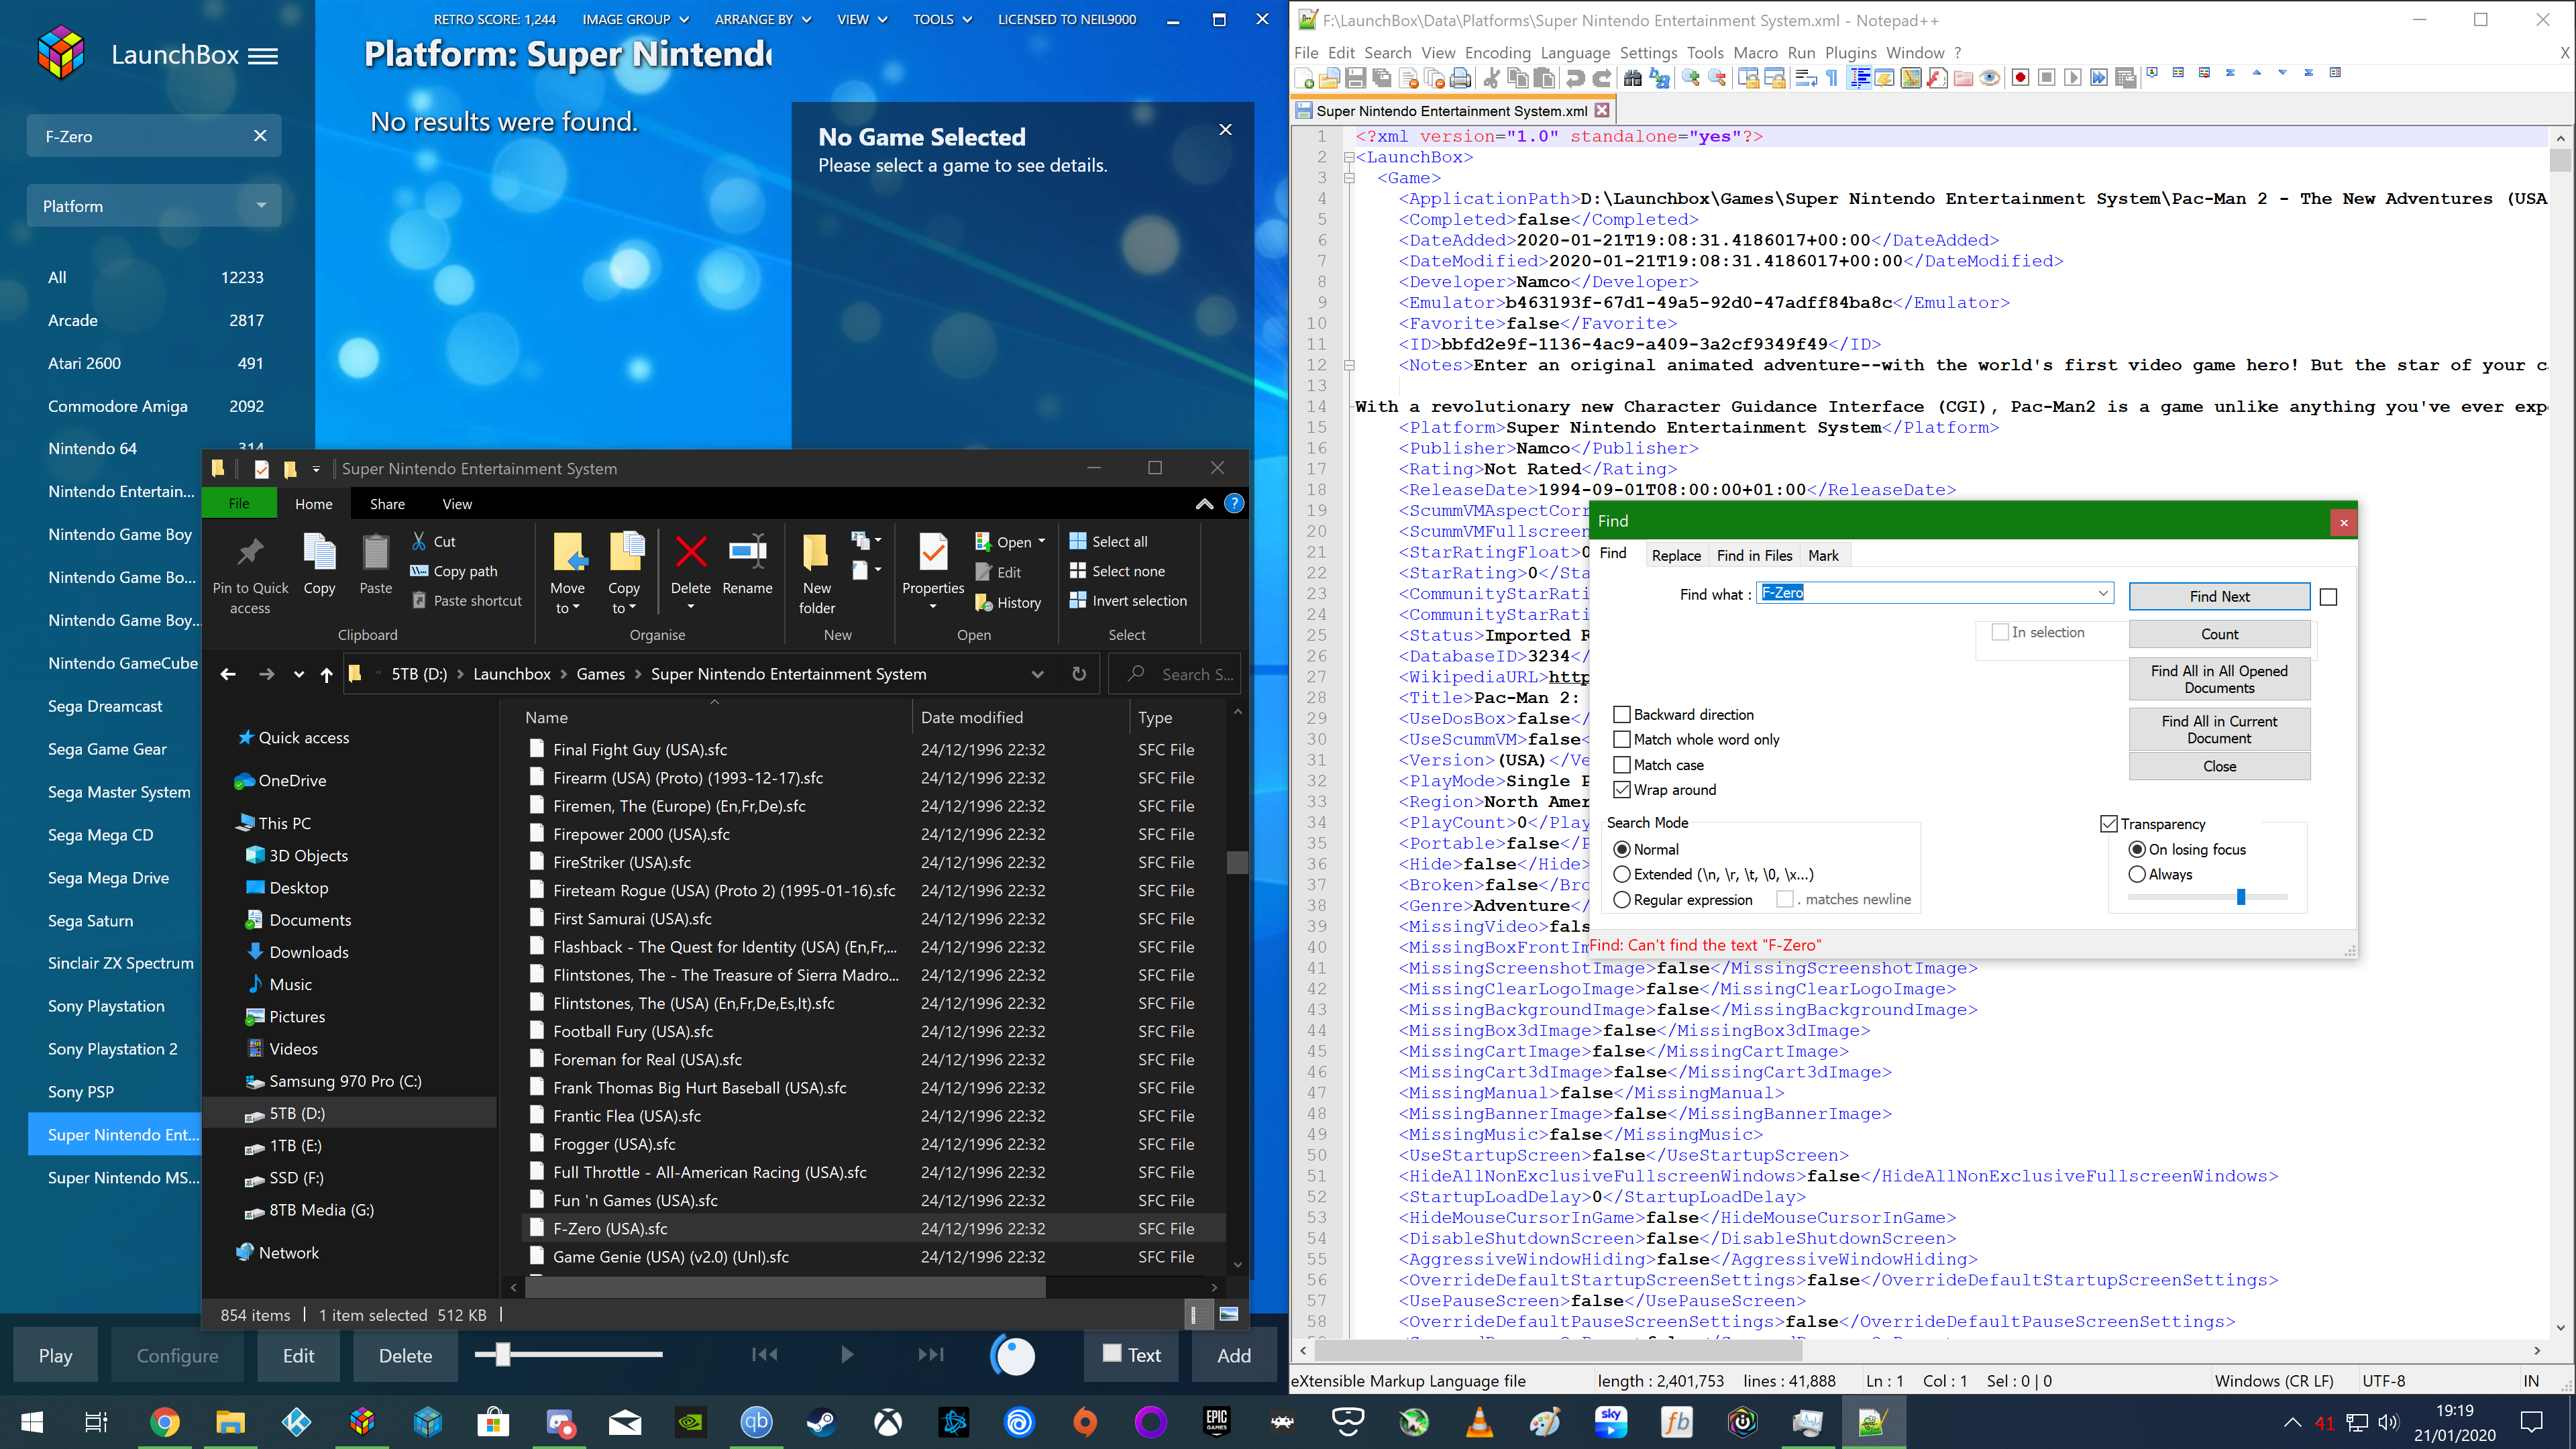
Task: Expand the Explorer address bar history dropdown
Action: tap(1037, 674)
